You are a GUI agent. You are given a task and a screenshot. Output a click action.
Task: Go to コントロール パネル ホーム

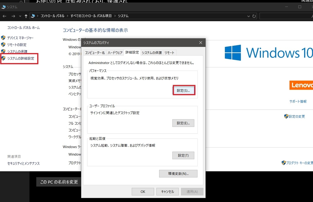pos(23,28)
